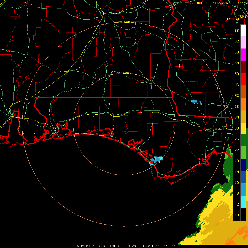Click the legend value 58
Viewport: 248px width, 248px height.
point(237,52)
